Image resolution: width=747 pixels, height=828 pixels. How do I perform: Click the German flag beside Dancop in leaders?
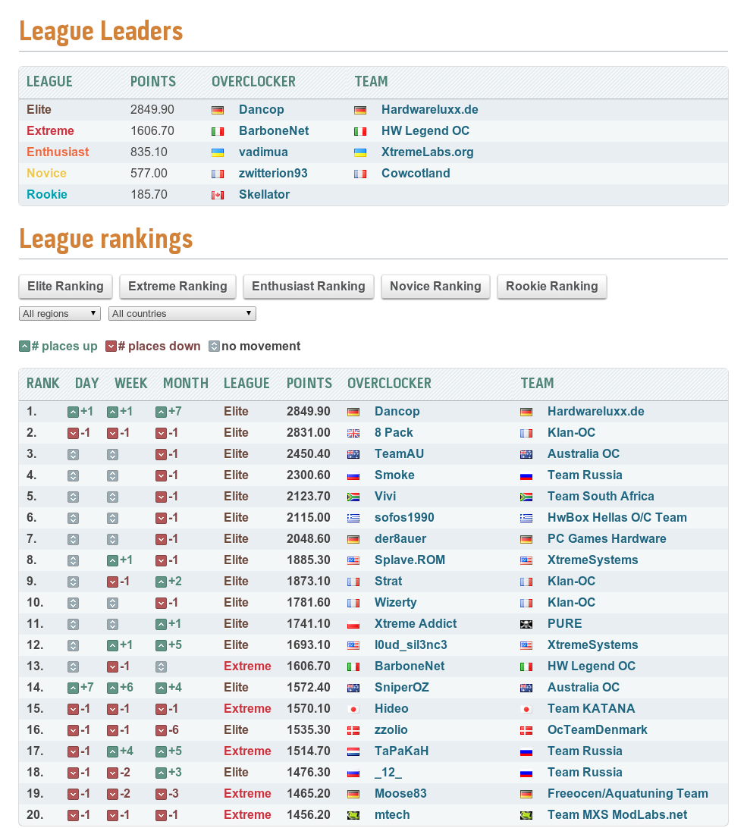click(x=218, y=111)
